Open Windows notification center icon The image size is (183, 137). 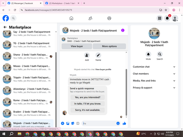coord(178,134)
